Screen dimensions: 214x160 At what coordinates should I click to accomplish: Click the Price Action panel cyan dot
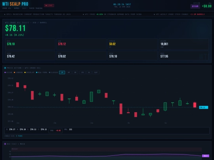click(5, 68)
